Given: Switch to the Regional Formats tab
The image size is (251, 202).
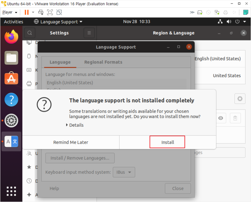Looking at the screenshot, I should coord(103,62).
